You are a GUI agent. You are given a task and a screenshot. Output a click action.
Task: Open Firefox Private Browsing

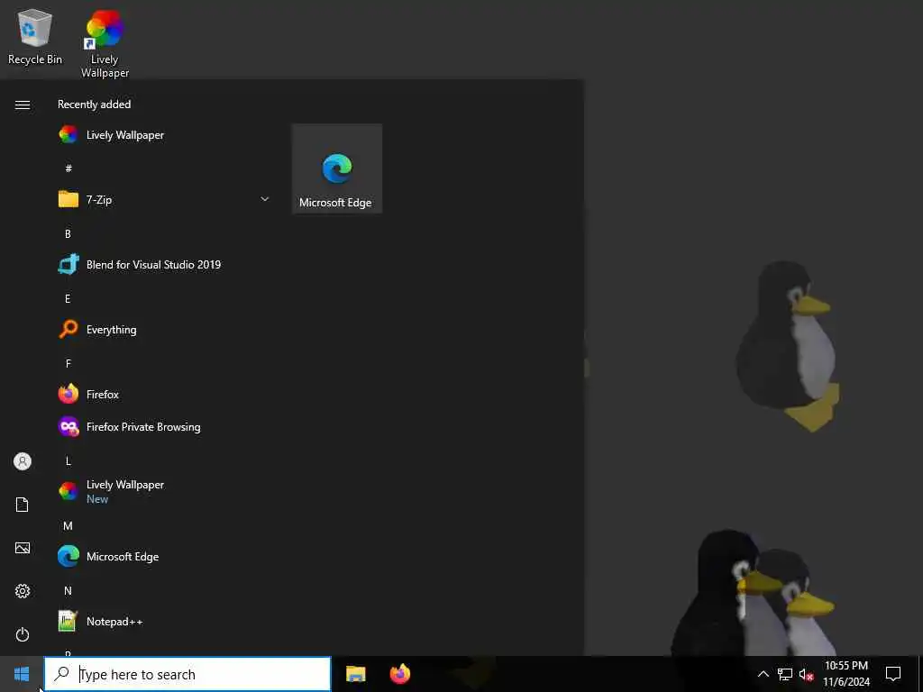[x=165, y=426]
